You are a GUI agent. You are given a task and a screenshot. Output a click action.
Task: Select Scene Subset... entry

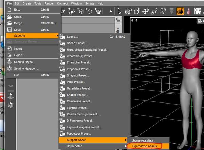pos(94,43)
